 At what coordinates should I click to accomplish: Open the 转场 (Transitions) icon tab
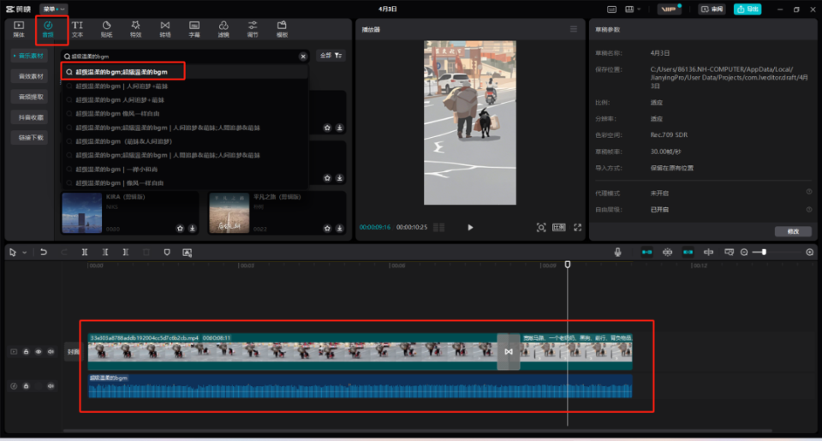[x=164, y=30]
